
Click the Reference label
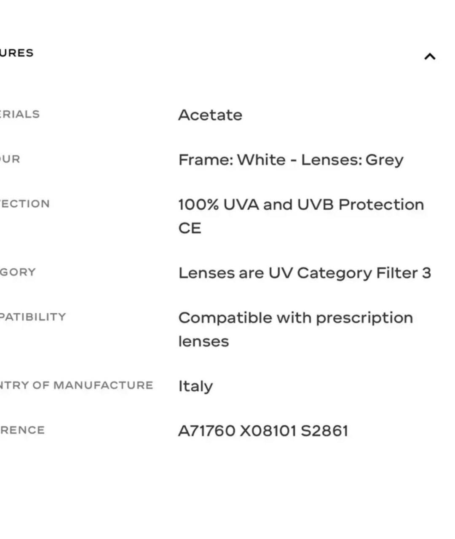click(x=22, y=430)
